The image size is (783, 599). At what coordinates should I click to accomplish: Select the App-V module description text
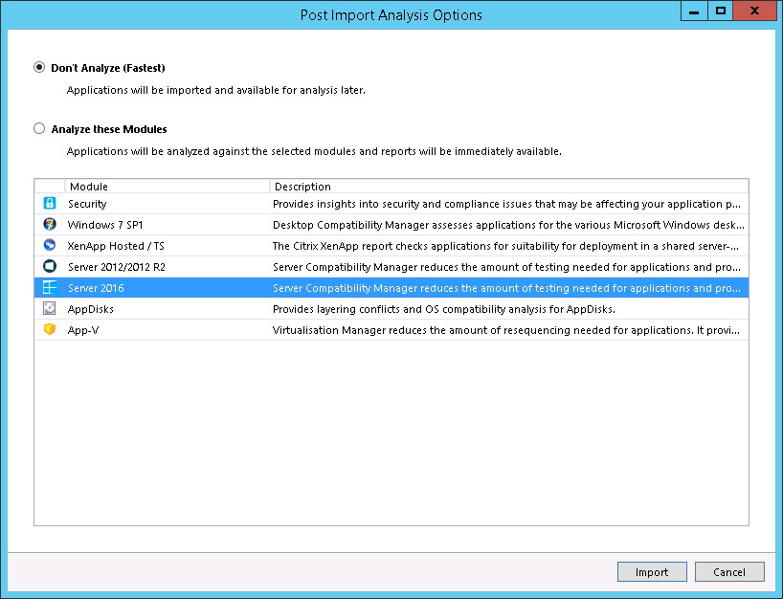(507, 330)
